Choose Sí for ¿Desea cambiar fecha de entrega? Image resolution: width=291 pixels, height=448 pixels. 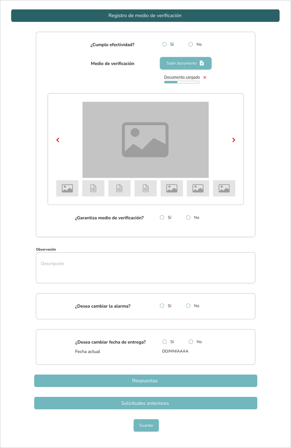[165, 342]
